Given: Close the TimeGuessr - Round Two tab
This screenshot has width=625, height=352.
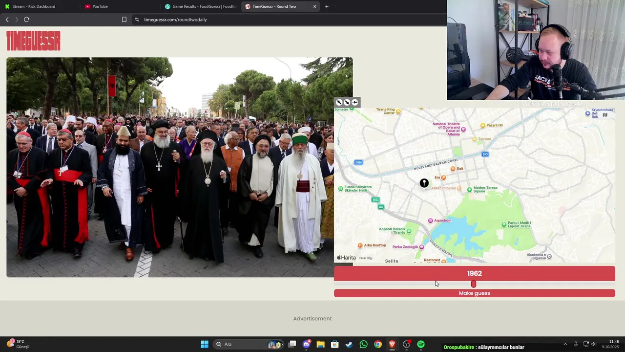Looking at the screenshot, I should [x=314, y=6].
